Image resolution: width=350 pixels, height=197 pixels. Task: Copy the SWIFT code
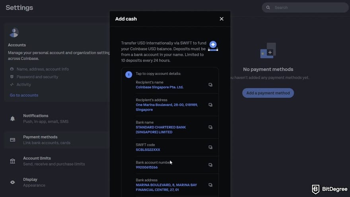210,147
